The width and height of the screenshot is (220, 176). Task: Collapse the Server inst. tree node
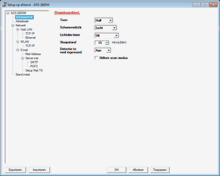(x=22, y=58)
